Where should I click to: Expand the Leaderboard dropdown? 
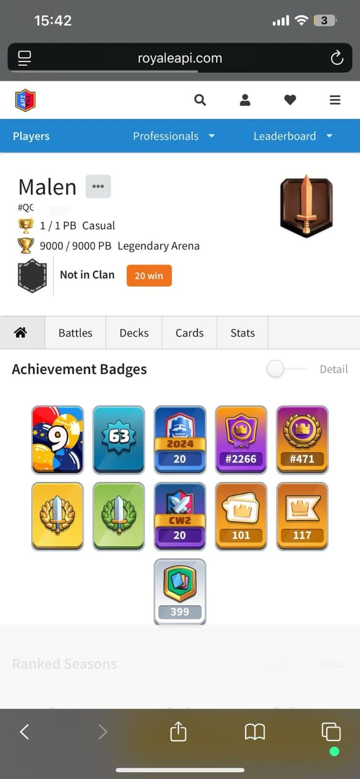click(293, 136)
